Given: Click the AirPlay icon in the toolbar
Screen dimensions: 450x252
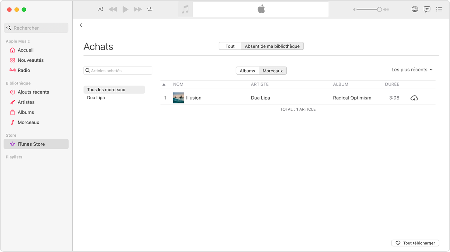Looking at the screenshot, I should click(415, 9).
